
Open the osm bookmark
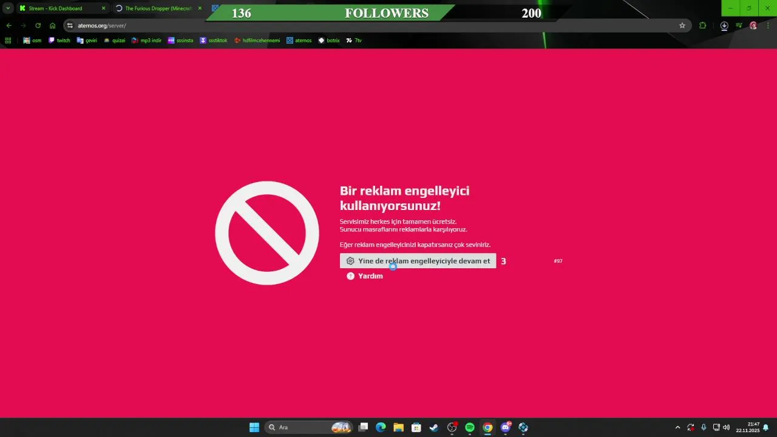coord(33,41)
